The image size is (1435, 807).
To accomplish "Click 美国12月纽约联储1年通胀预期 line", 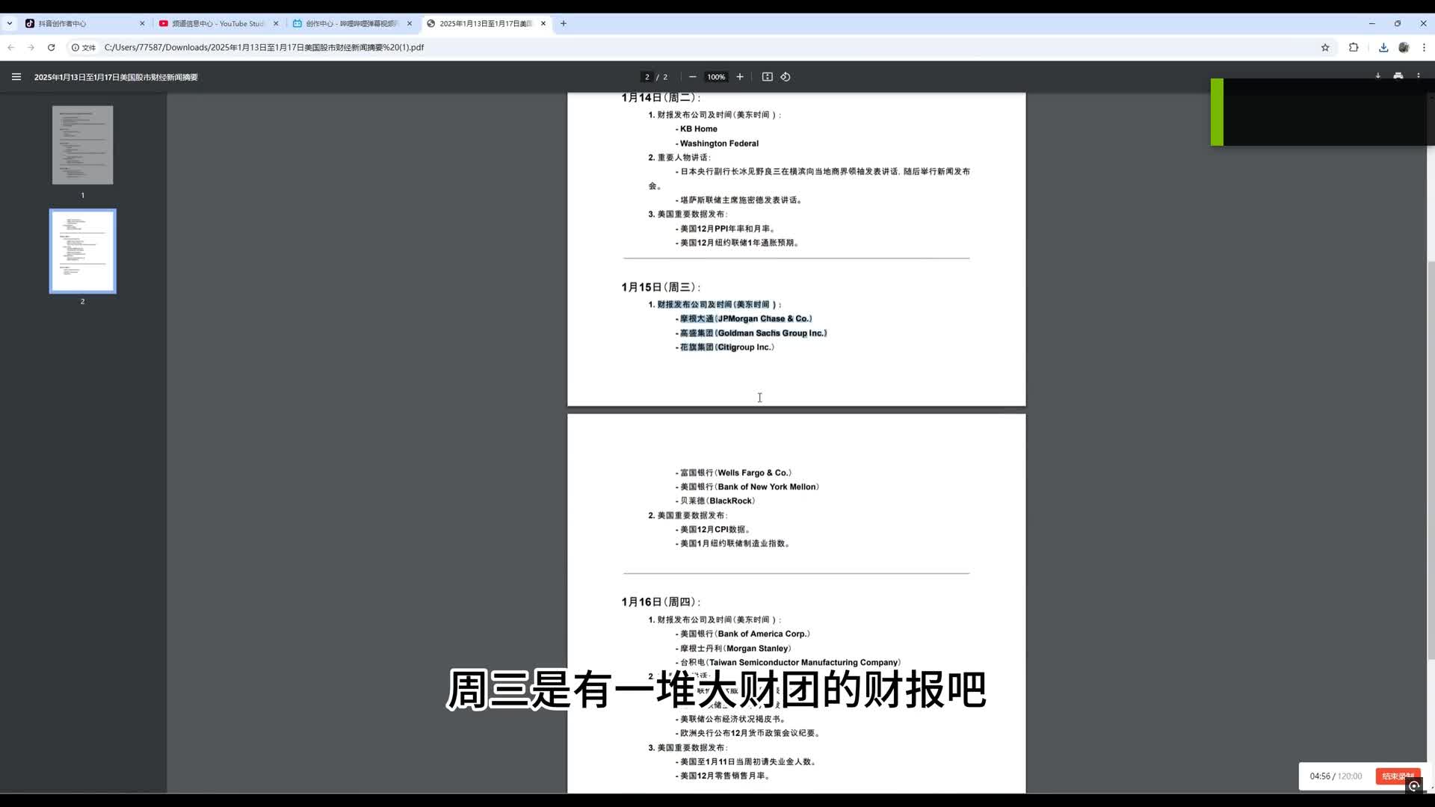I will (738, 244).
